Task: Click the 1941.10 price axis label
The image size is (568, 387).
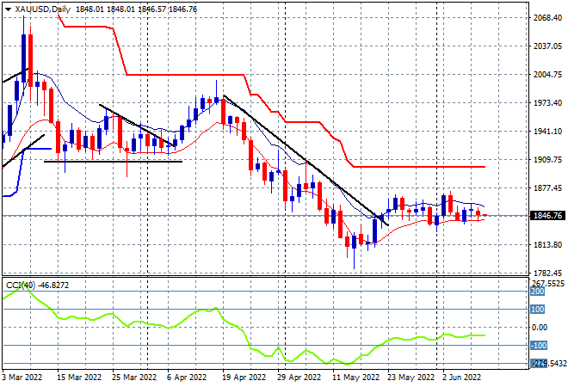Action: pos(547,131)
